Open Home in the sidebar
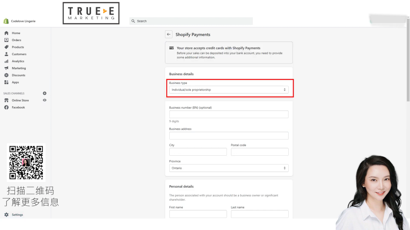Viewport: 410px width, 230px height. (x=16, y=33)
